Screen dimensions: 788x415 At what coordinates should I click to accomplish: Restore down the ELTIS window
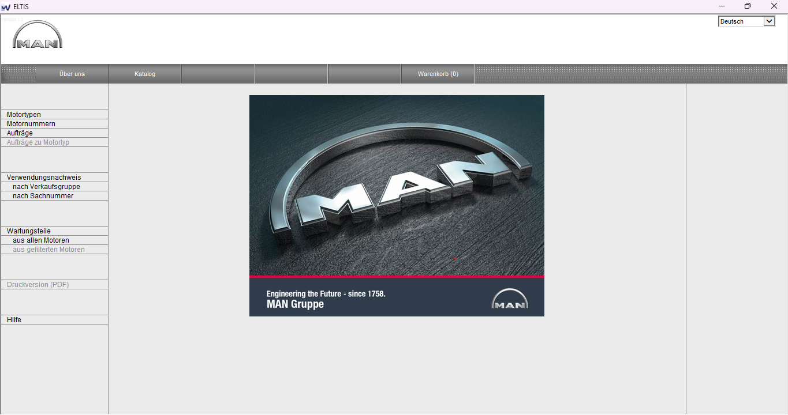[748, 6]
